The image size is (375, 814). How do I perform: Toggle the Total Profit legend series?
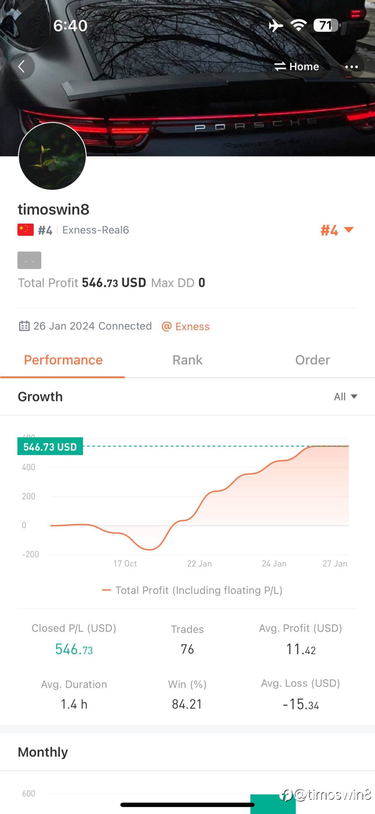point(192,590)
